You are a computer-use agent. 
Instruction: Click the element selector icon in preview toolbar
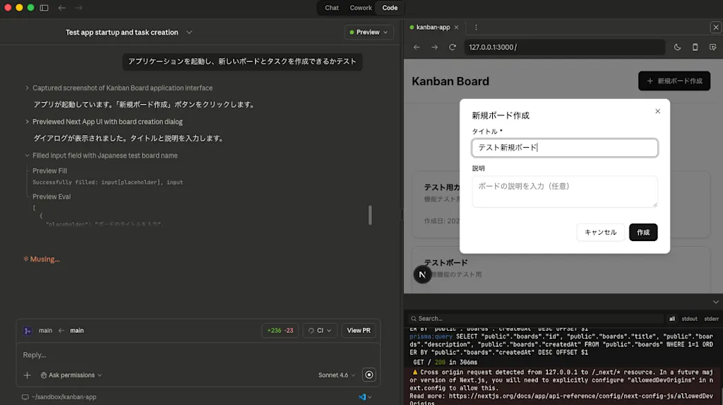pyautogui.click(x=713, y=47)
